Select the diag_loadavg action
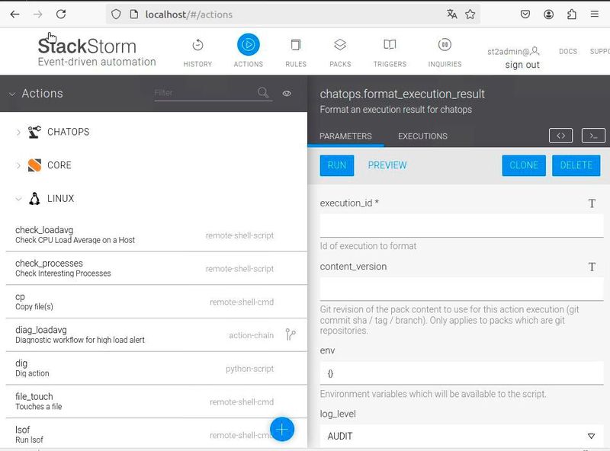Image resolution: width=610 pixels, height=451 pixels. (x=156, y=334)
